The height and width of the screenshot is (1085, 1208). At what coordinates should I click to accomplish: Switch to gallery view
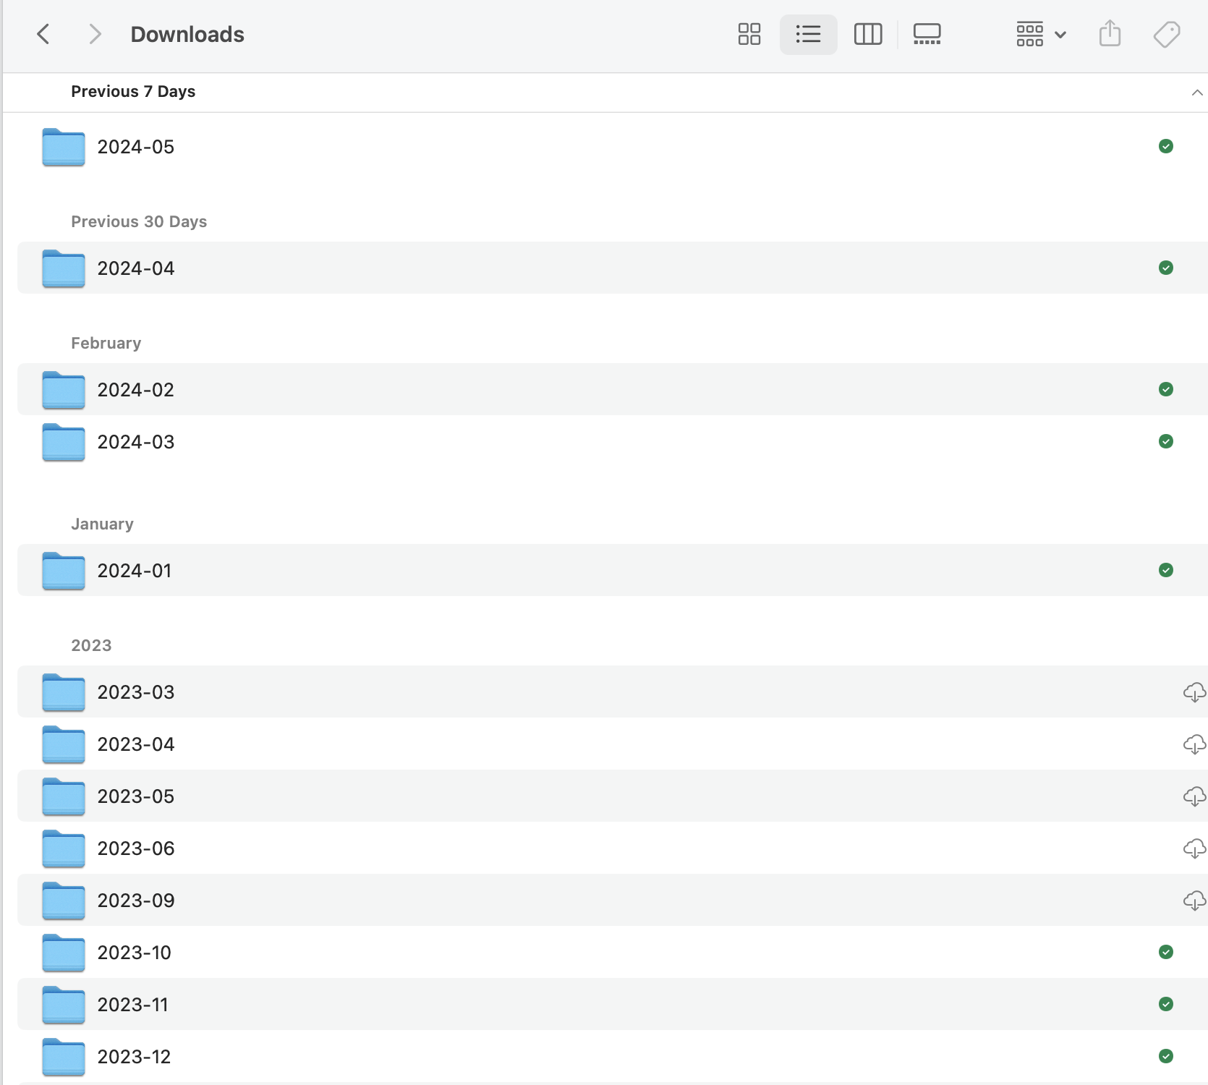tap(927, 34)
